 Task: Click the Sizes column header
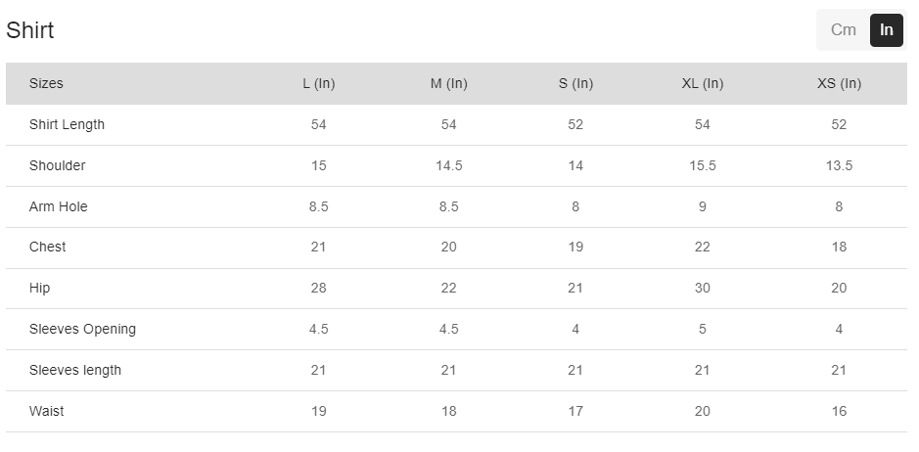[46, 83]
